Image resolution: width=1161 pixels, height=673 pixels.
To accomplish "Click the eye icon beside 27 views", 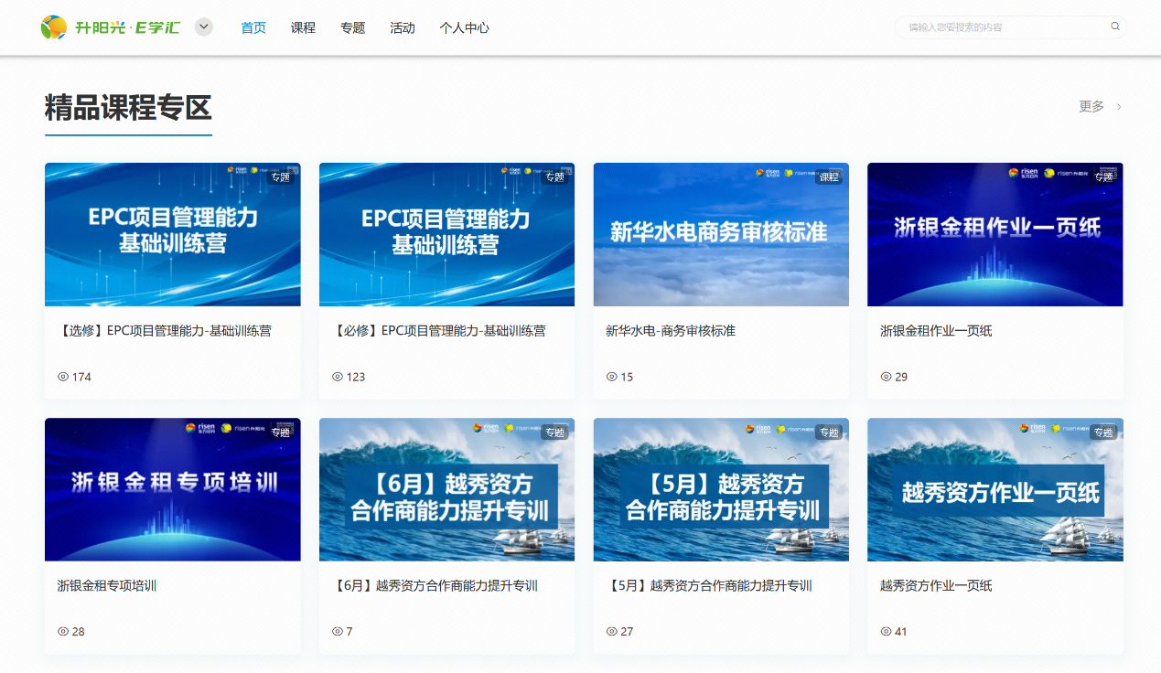I will [612, 632].
